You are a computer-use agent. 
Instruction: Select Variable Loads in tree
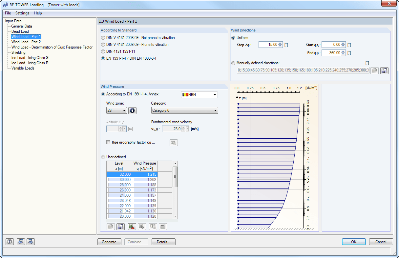23,68
